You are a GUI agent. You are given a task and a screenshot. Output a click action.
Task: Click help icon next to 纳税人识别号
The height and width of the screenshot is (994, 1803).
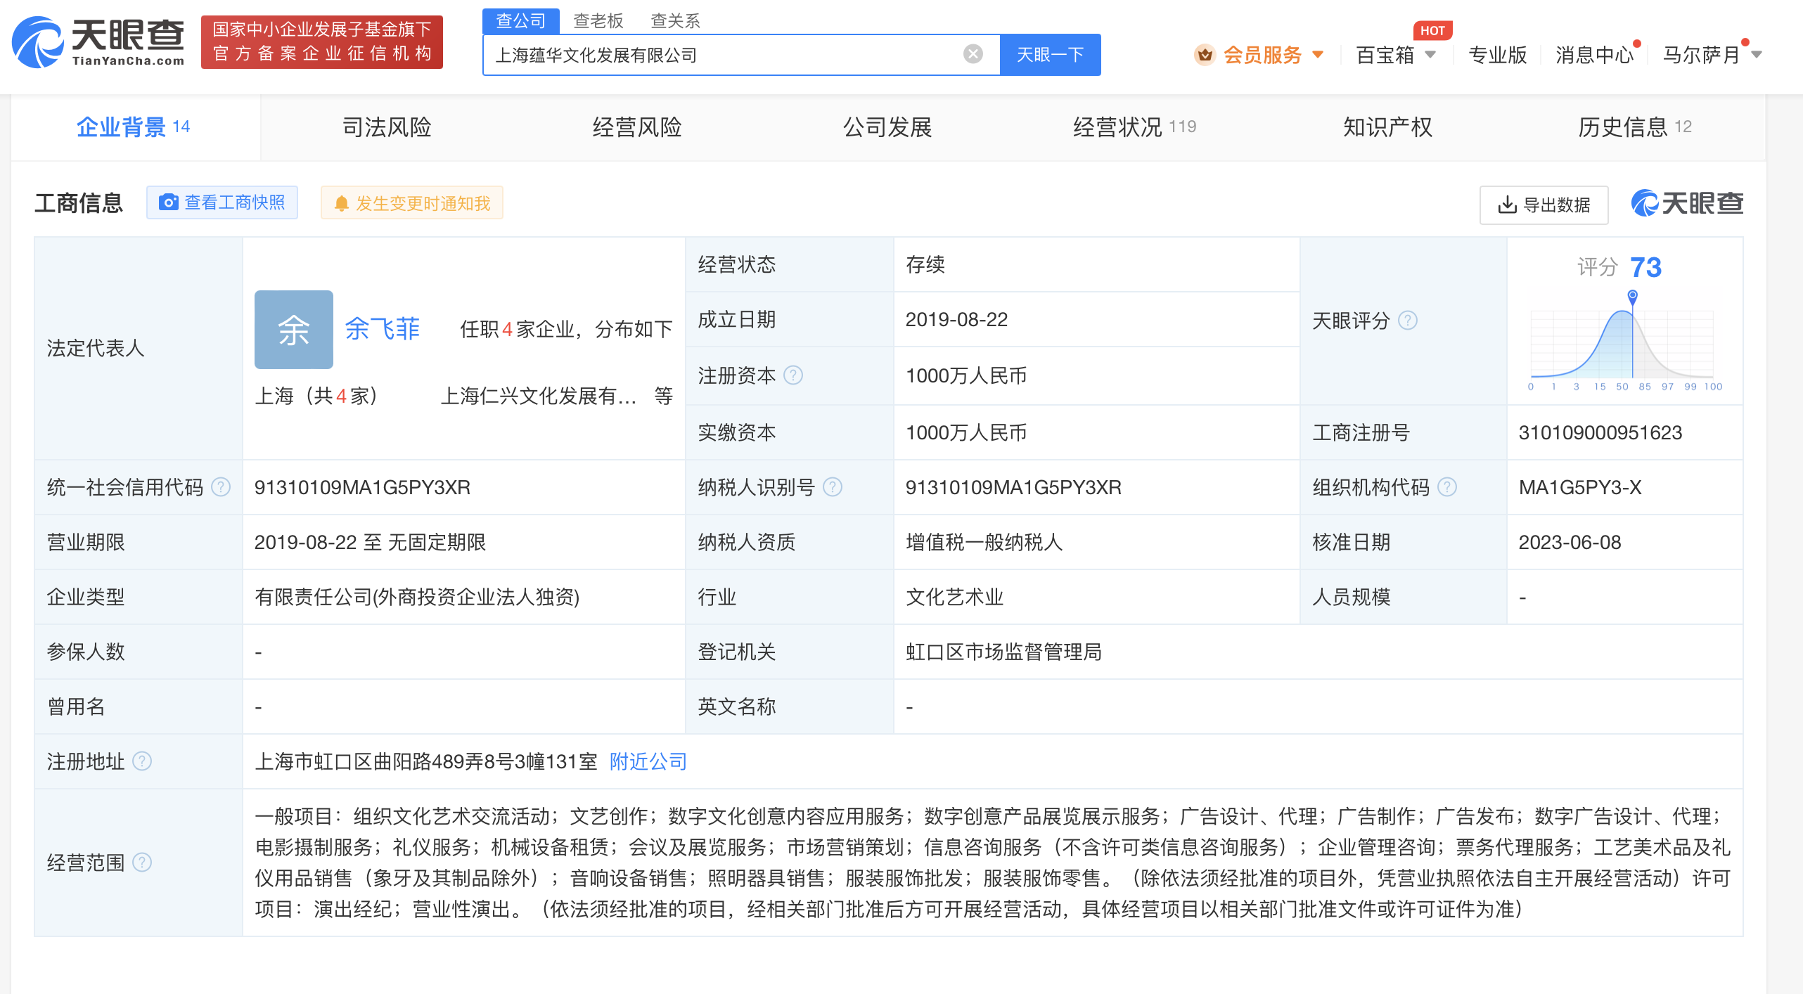pos(833,487)
